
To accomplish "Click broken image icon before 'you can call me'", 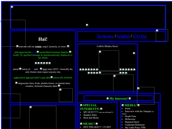I will pos(18,46).
